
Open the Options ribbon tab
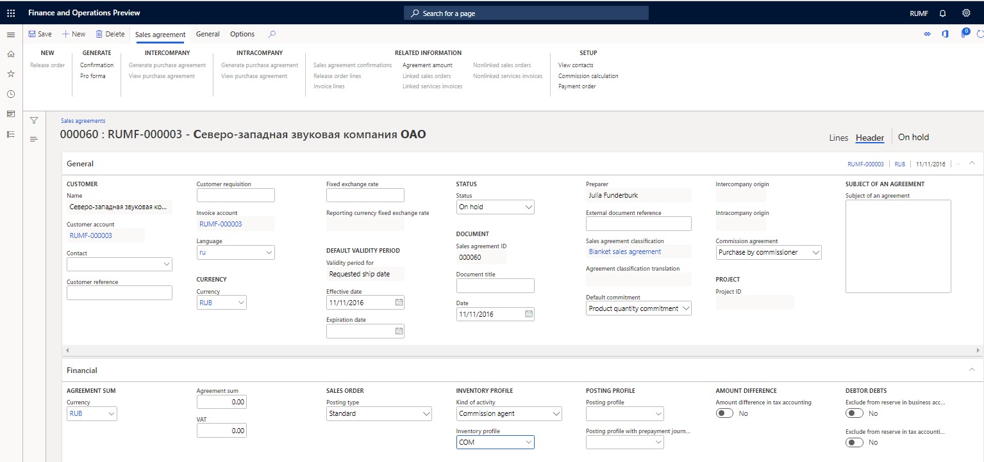click(242, 34)
